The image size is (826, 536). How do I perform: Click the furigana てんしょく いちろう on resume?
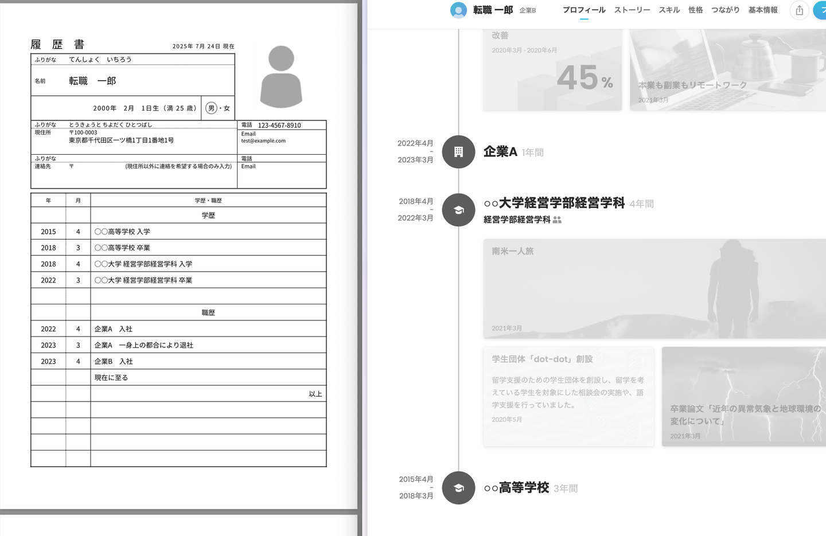(x=100, y=60)
